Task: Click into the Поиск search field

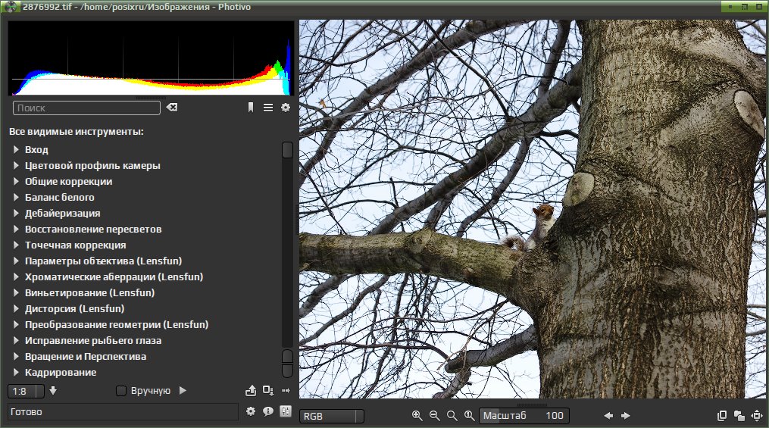Action: [86, 108]
